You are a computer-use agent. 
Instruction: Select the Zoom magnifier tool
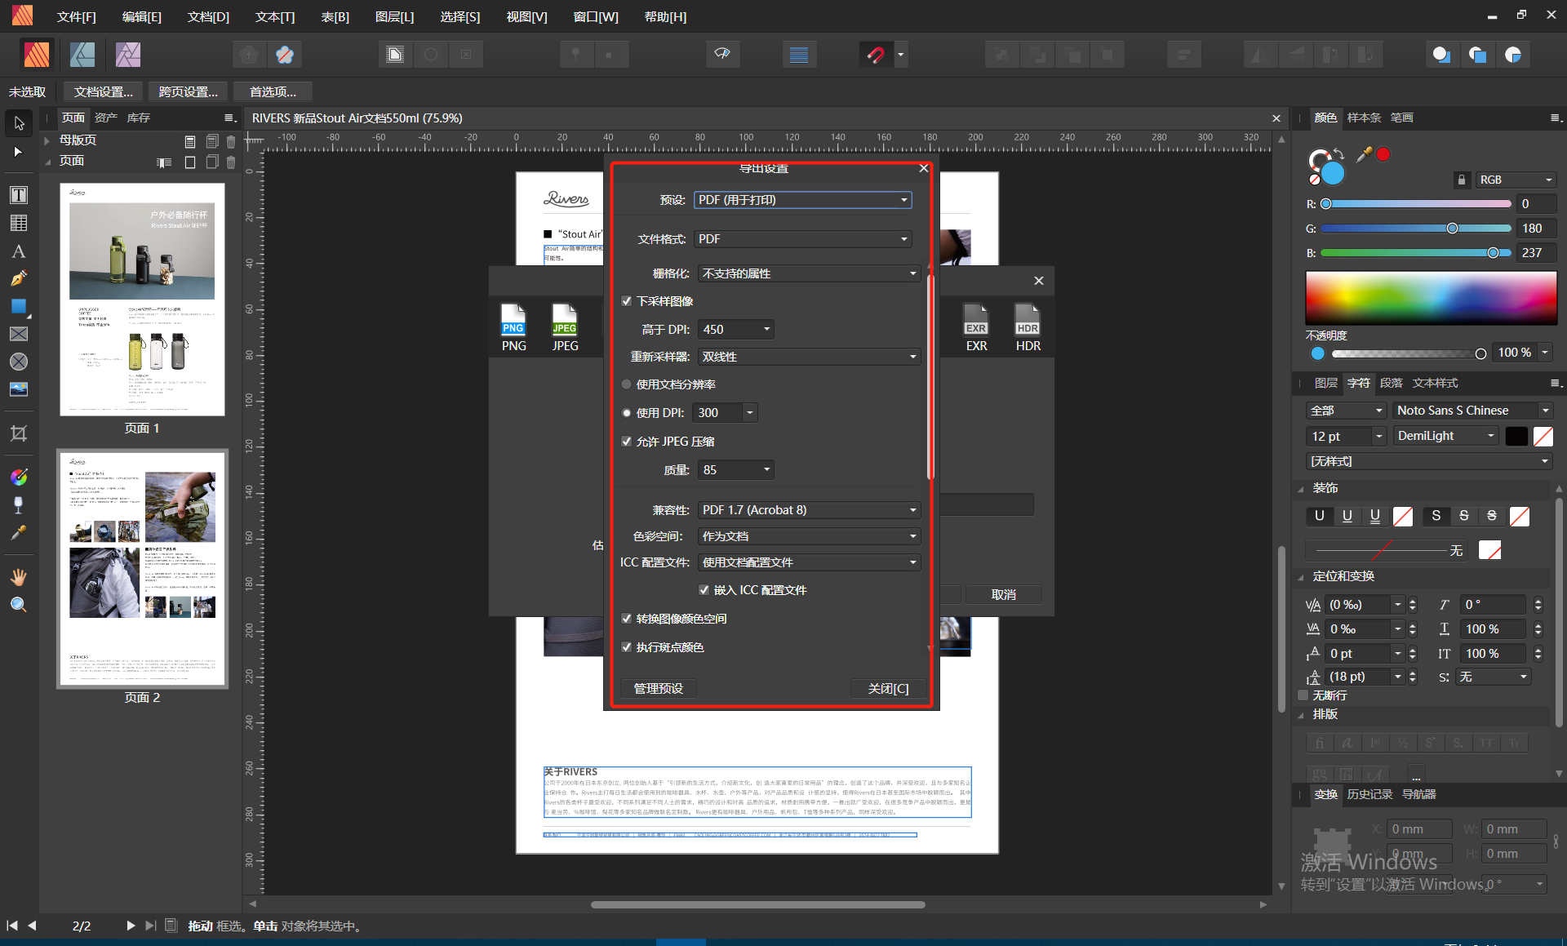19,605
